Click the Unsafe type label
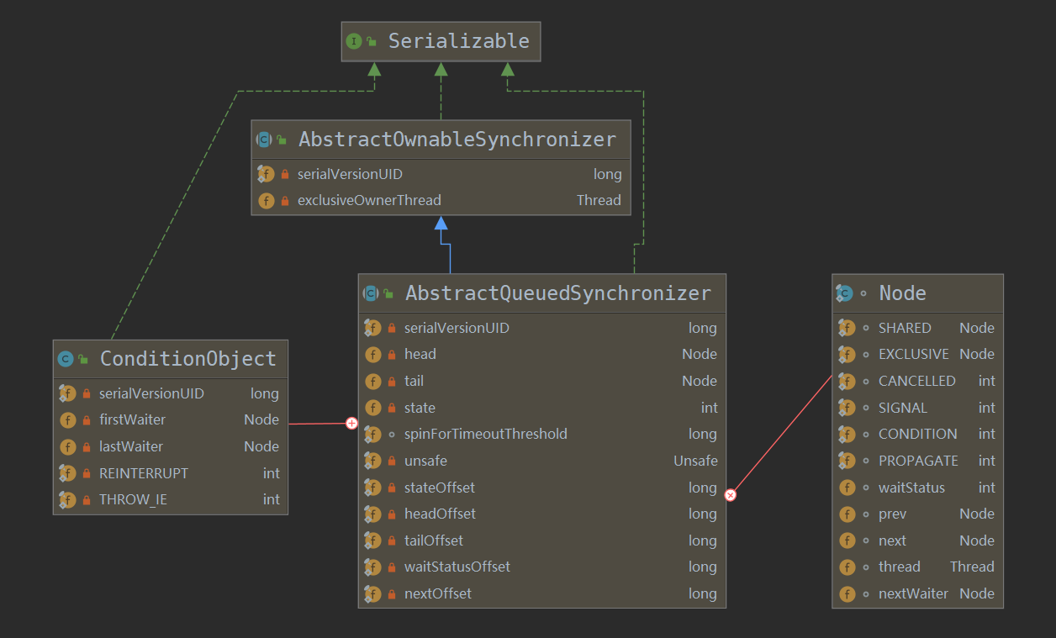The width and height of the screenshot is (1056, 638). pyautogui.click(x=695, y=461)
